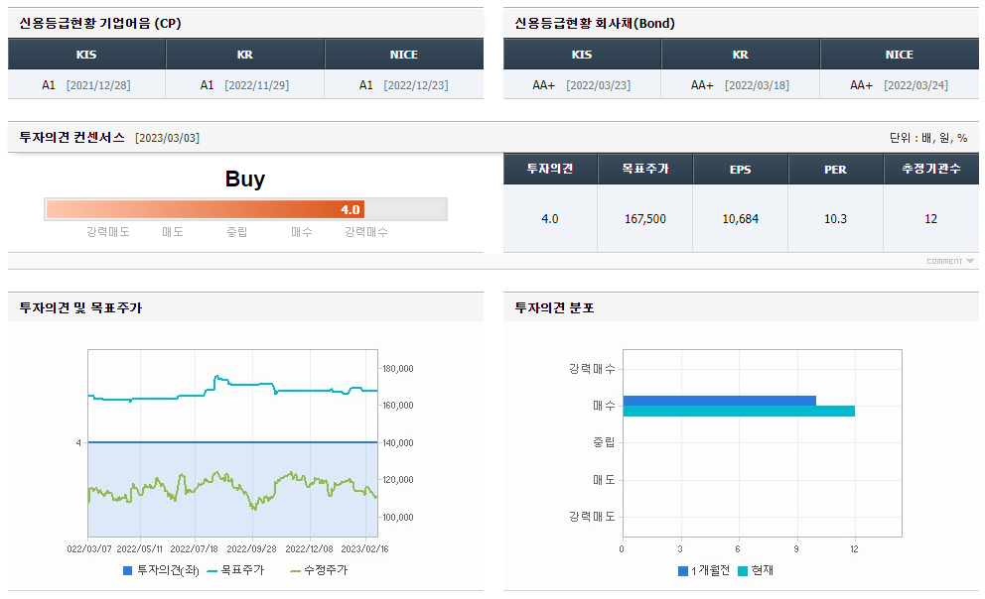Click the dark blue 매수 bar for 1개월전
Viewport: 985px width, 599px height.
[719, 401]
